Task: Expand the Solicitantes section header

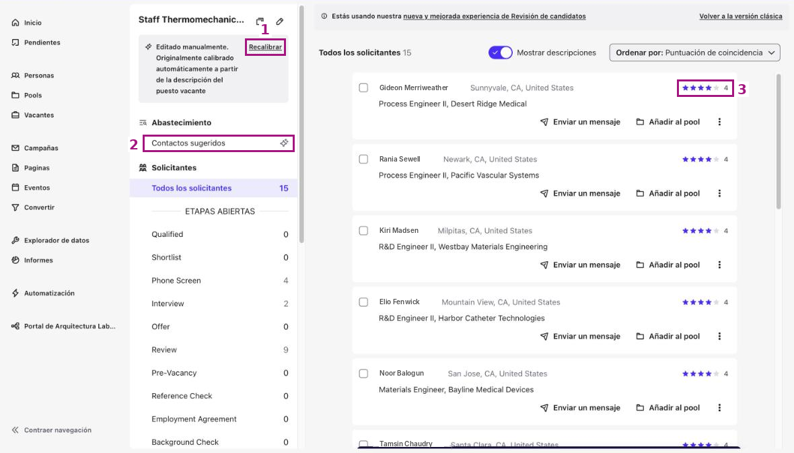Action: pos(174,168)
